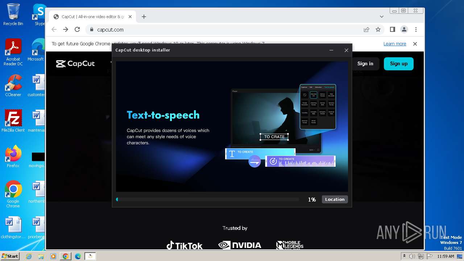
Task: Click the Sign up button
Action: pyautogui.click(x=399, y=63)
